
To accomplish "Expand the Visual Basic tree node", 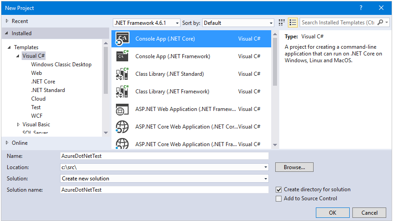I will tap(18, 124).
